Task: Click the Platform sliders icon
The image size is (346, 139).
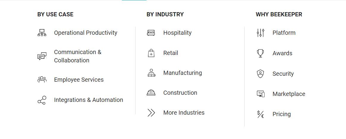Action: click(260, 33)
